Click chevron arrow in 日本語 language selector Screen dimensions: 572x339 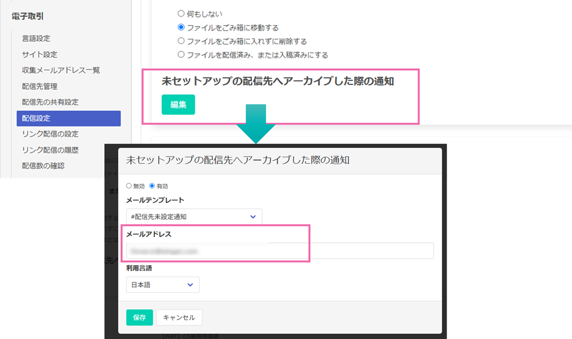tap(190, 285)
